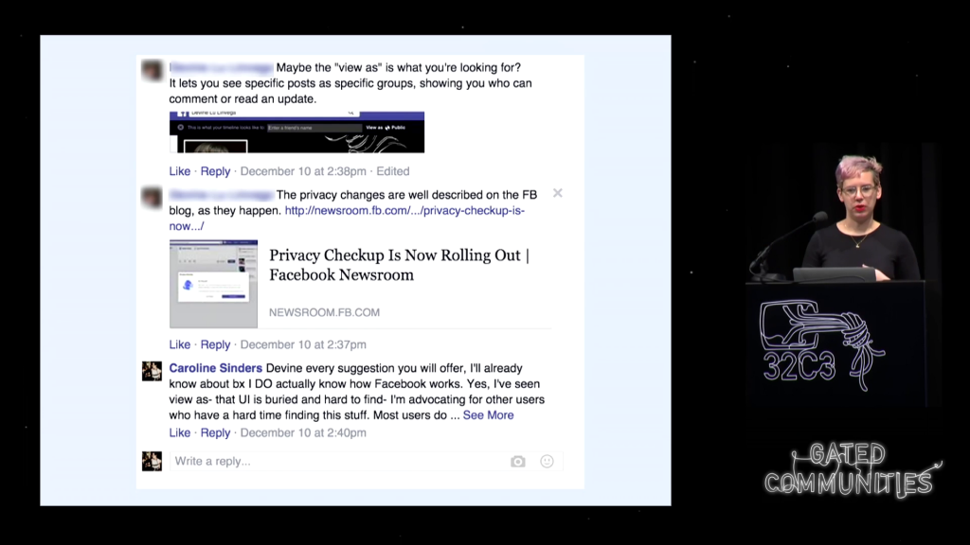
Task: Click the camera icon in the reply box
Action: 518,462
